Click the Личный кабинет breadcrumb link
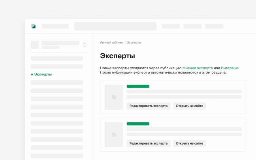The height and width of the screenshot is (160, 256). 111,42
